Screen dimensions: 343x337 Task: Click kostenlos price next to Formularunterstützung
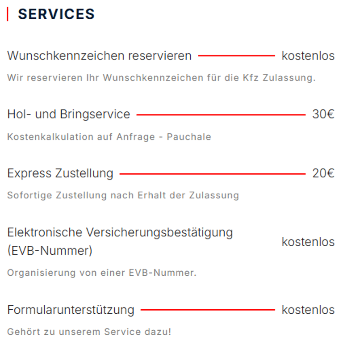(x=308, y=309)
